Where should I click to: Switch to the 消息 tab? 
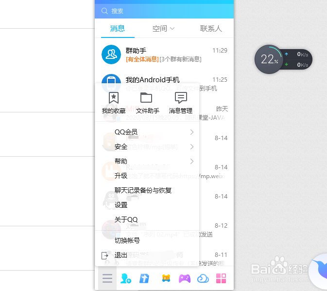(118, 28)
